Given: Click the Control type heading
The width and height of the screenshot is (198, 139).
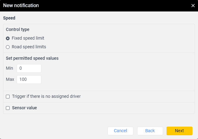Looking at the screenshot, I should [x=18, y=30].
